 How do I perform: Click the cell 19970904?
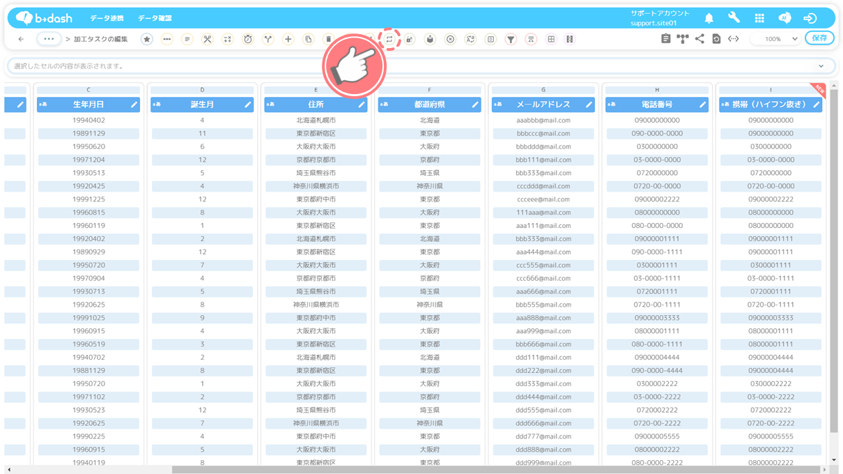tap(88, 278)
